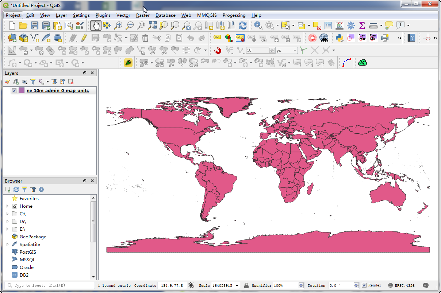Click the Coordinate value field
Image resolution: width=441 pixels, height=293 pixels.
(x=172, y=285)
